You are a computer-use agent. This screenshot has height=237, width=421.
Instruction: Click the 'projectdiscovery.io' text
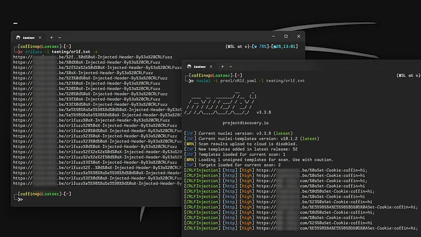246,123
